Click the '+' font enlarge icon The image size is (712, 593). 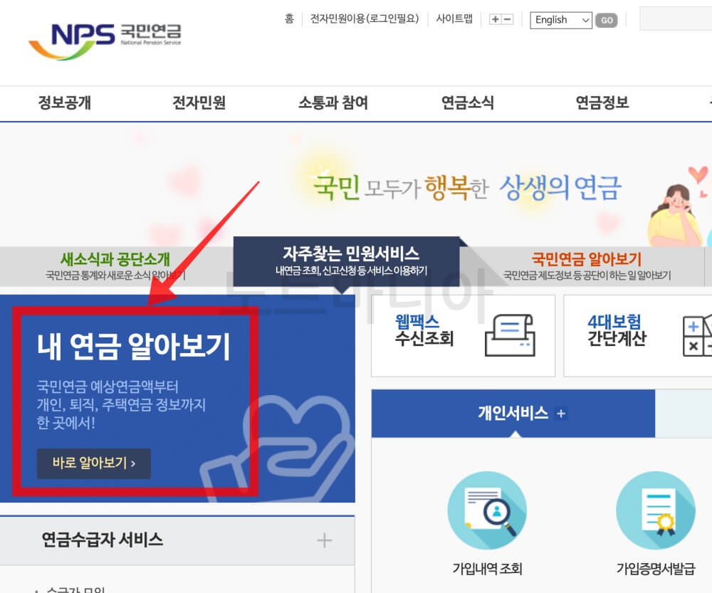point(494,19)
